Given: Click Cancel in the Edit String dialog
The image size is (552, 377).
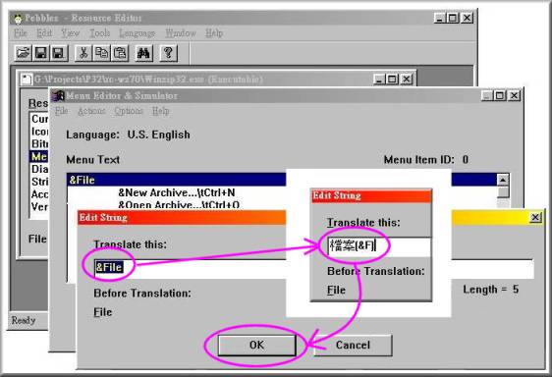Looking at the screenshot, I should [x=353, y=345].
